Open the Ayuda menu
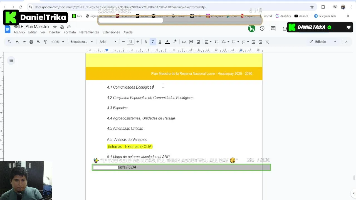Screen dimensions: 356x200 pos(128,32)
